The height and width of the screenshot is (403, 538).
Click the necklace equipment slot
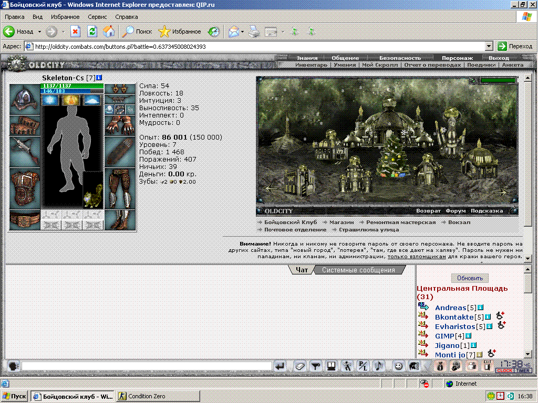coord(120,99)
